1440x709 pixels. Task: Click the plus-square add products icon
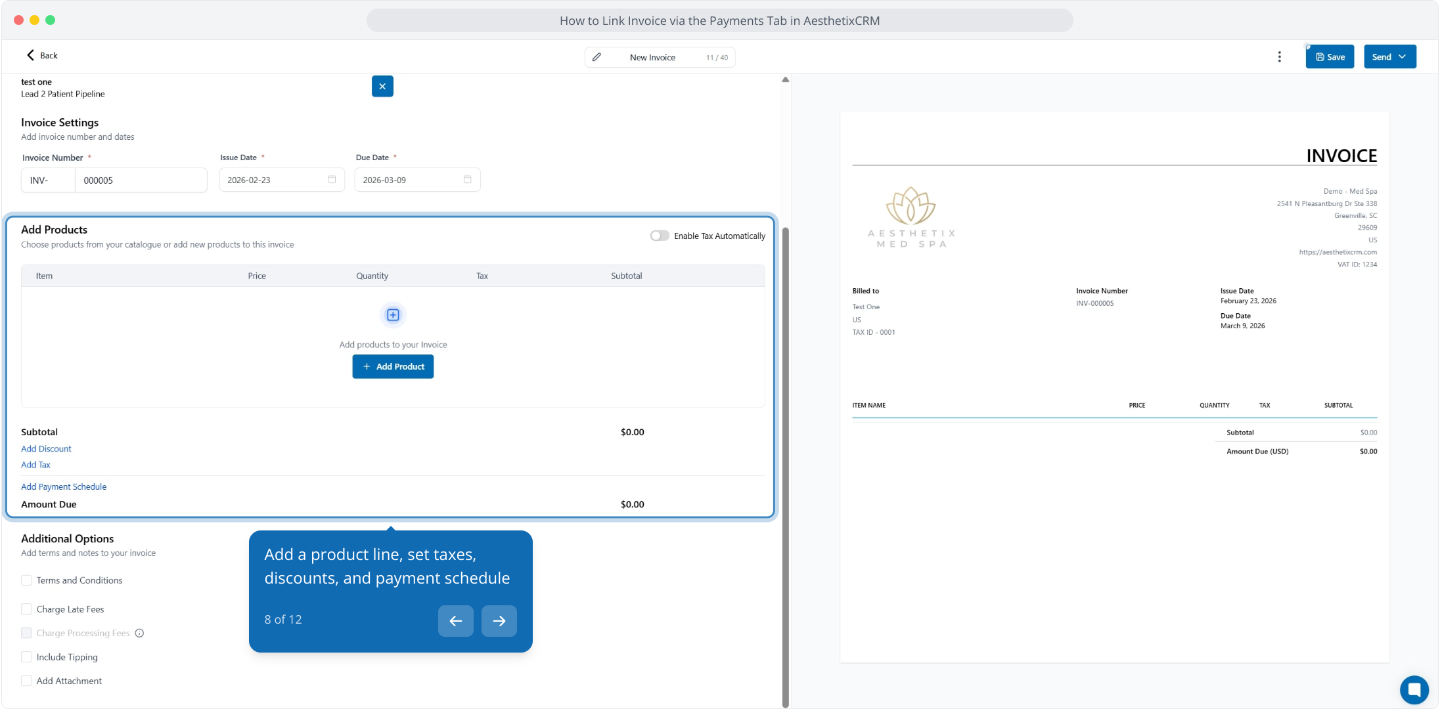[x=393, y=315]
